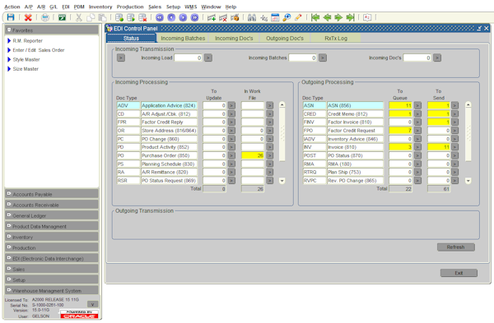
Task: Click the help card icon at toolbar end
Action: tap(367, 17)
